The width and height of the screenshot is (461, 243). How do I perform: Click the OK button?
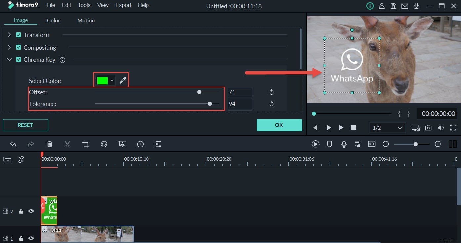[x=279, y=125]
